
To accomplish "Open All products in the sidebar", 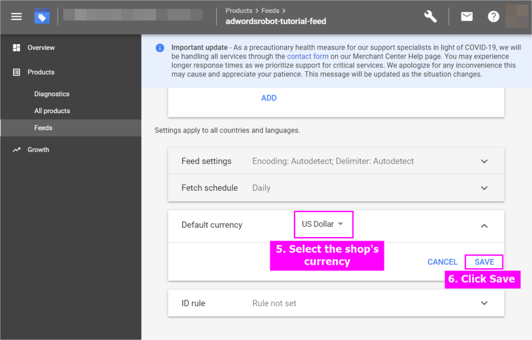I will 52,111.
